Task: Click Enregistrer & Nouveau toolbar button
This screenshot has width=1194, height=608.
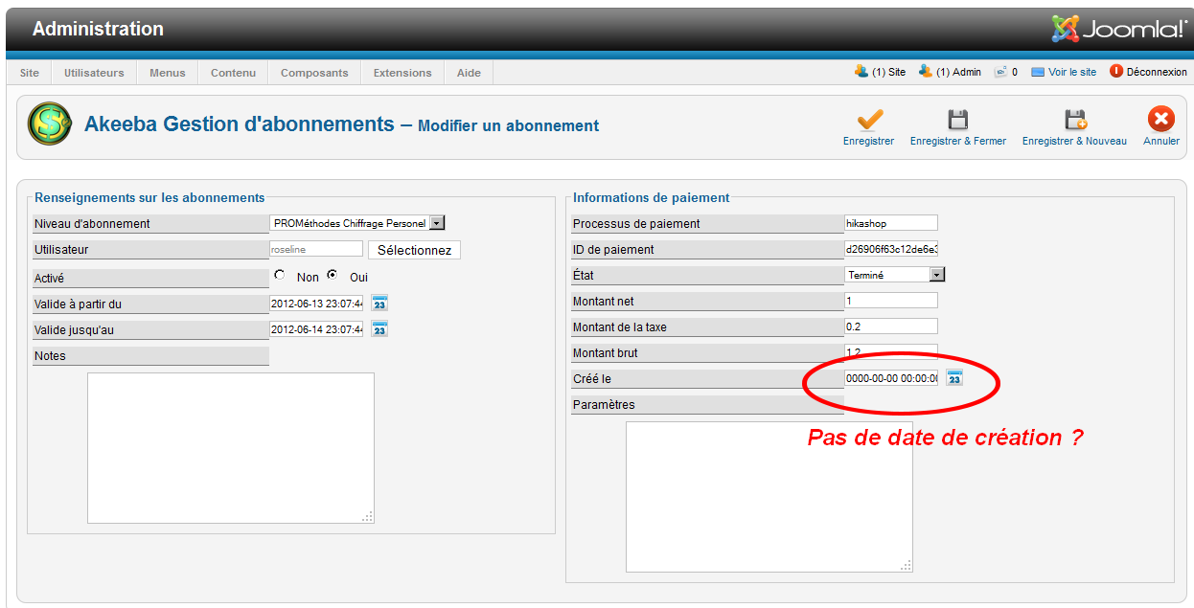Action: pos(1074,127)
